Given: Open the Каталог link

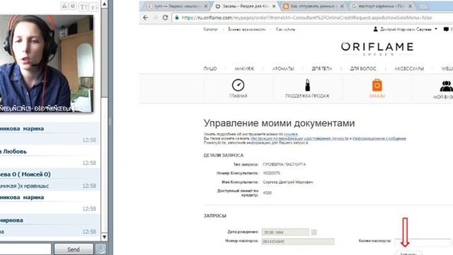Looking at the screenshot, I should click(x=210, y=29).
